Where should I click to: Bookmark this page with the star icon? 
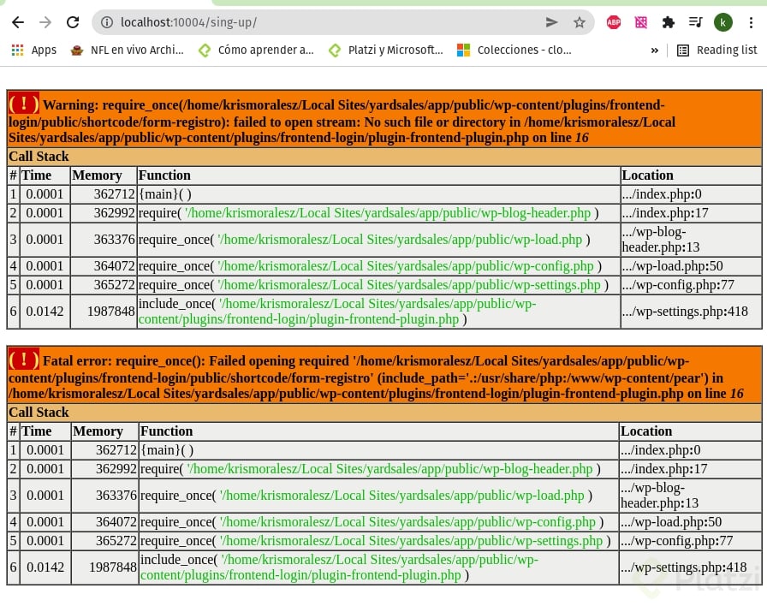click(x=579, y=23)
